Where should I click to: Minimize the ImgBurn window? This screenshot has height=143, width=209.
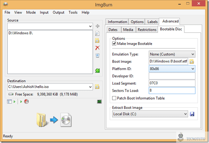pyautogui.click(x=180, y=4)
